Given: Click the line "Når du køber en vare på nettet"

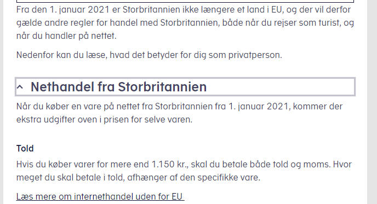Looking at the screenshot, I should 179,106.
